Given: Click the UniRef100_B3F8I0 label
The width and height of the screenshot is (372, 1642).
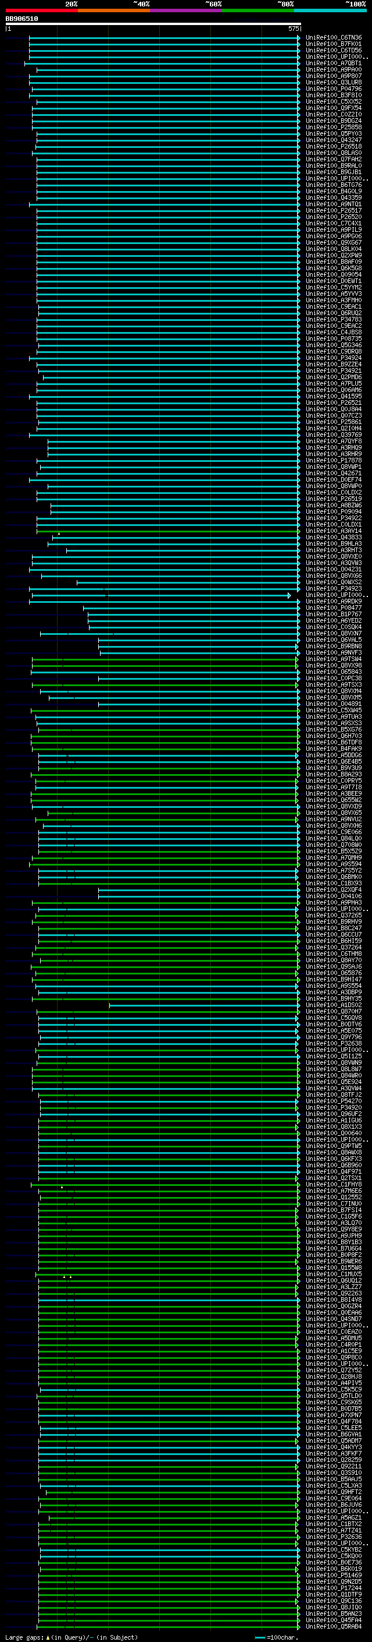Looking at the screenshot, I should (x=333, y=95).
